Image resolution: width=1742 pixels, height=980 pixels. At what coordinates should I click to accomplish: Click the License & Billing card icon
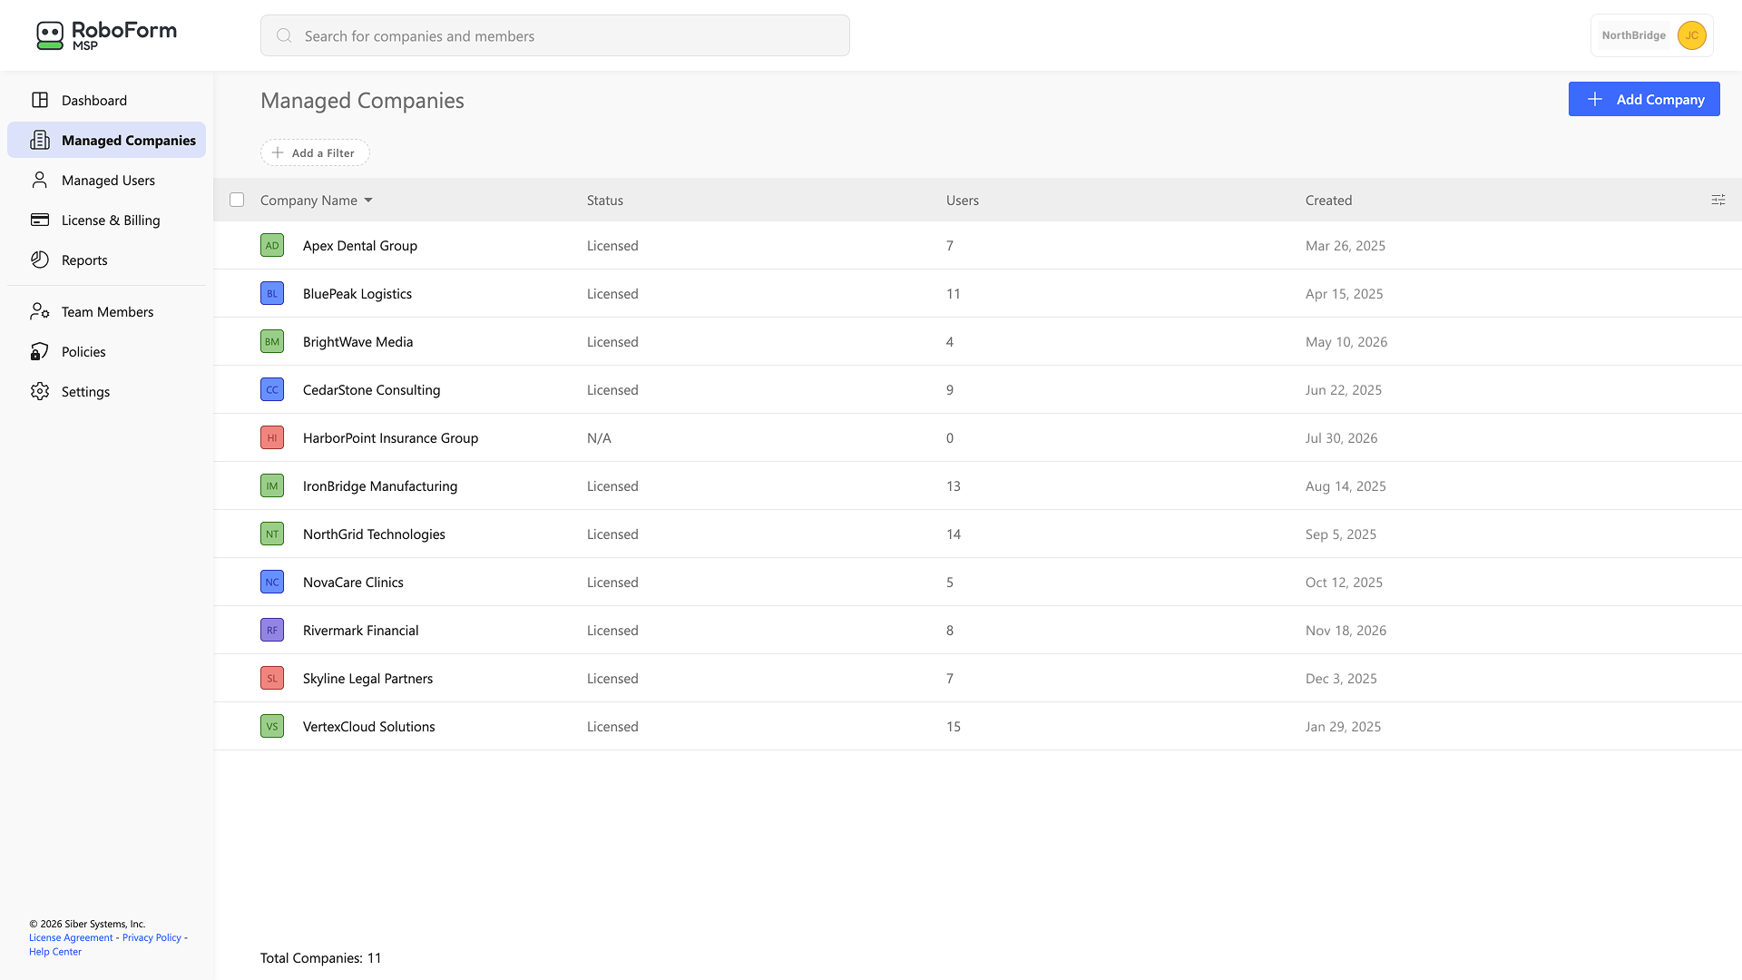(x=40, y=220)
